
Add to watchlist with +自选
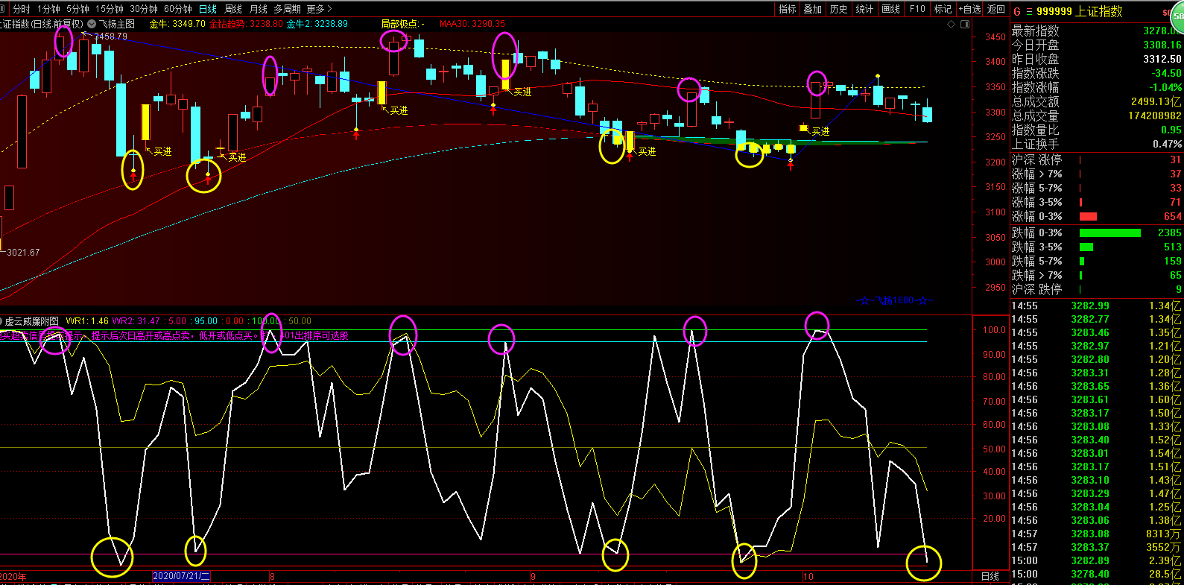[x=970, y=9]
